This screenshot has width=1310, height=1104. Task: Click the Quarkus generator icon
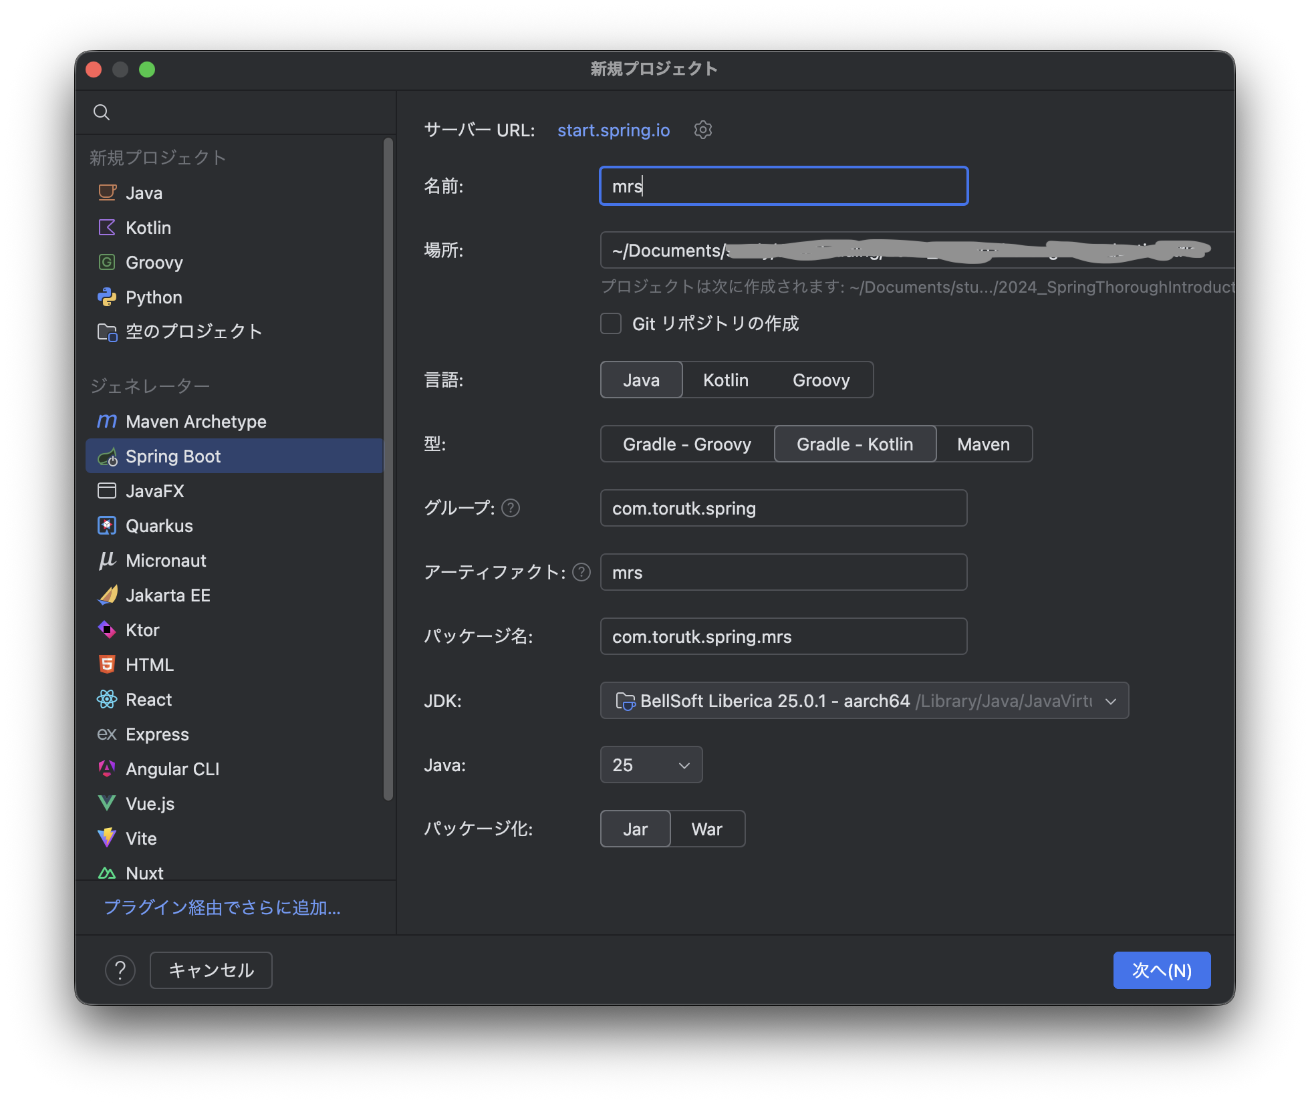tap(107, 526)
